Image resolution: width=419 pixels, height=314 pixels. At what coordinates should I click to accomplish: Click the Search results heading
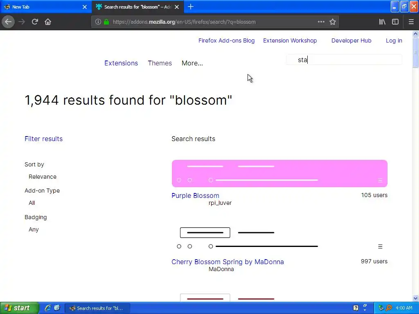193,139
